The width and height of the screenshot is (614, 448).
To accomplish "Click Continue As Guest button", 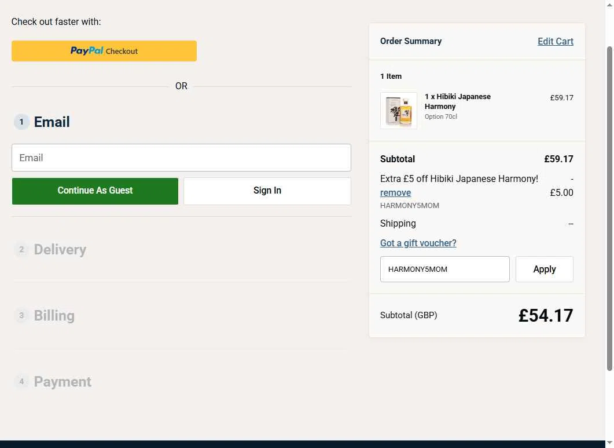I will 95,191.
